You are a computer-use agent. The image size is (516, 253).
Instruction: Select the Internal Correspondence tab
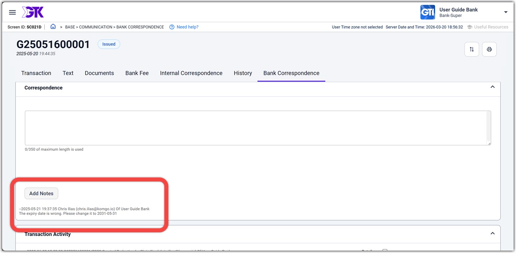point(191,73)
